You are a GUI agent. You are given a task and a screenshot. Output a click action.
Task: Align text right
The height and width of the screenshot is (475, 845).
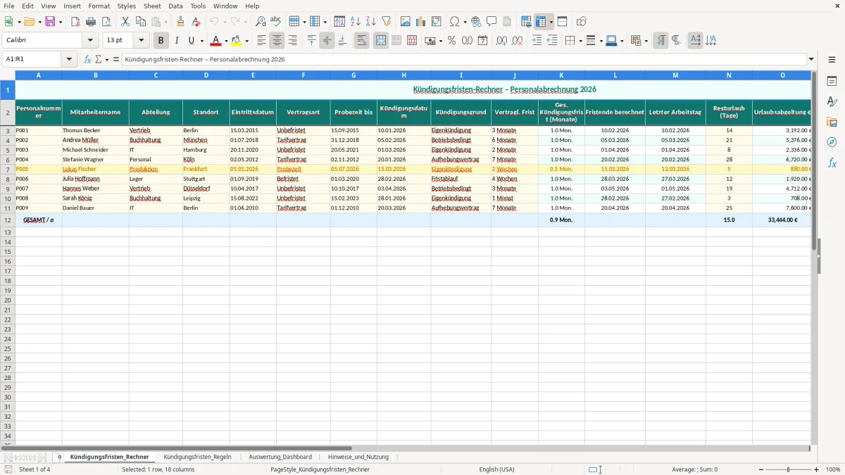[x=292, y=41]
